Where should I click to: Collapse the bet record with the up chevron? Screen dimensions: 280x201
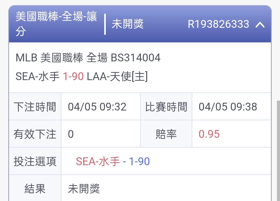point(260,25)
